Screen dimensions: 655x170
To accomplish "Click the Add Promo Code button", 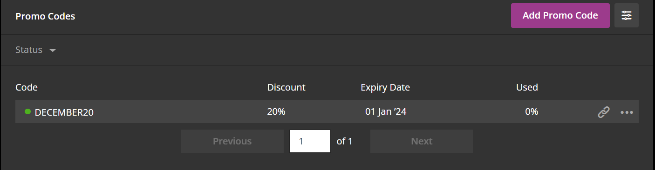I will click(560, 16).
